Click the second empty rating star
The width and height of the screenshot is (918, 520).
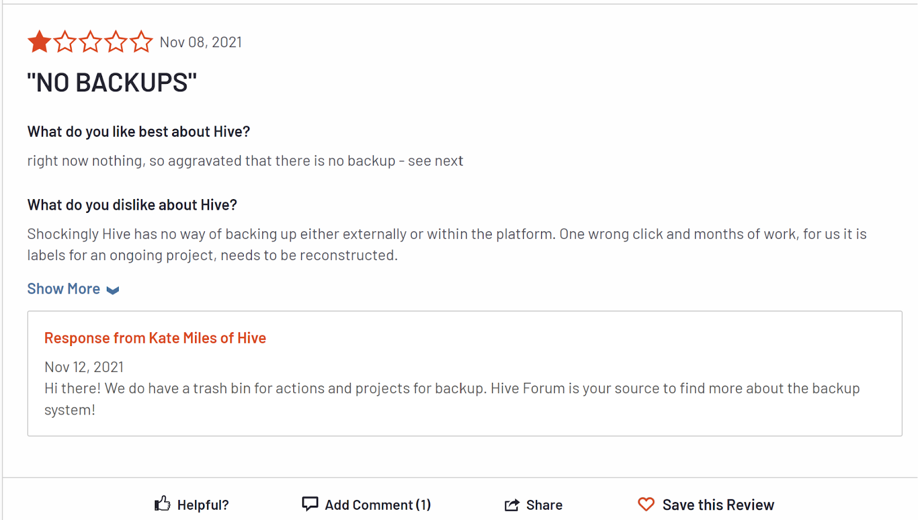pos(65,42)
